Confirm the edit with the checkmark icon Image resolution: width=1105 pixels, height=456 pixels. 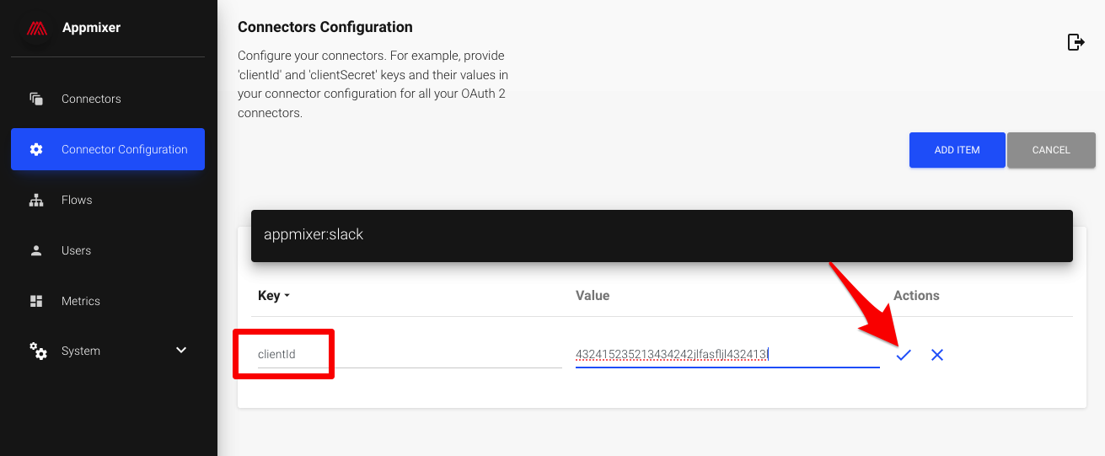[x=904, y=355]
